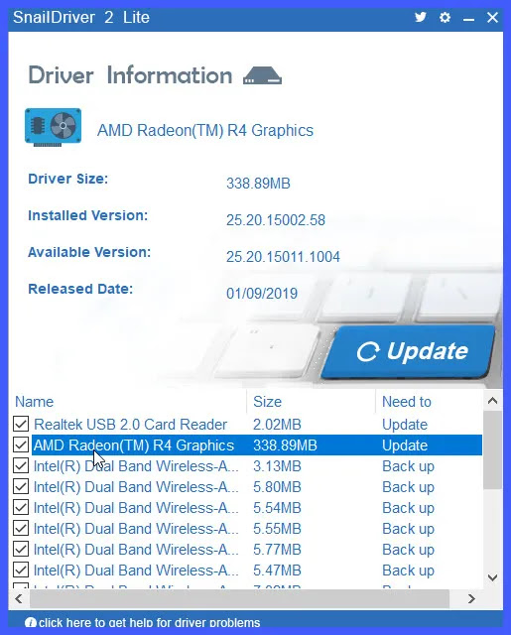Click Back up status in the 3.13MB row
The image size is (511, 635).
click(408, 466)
